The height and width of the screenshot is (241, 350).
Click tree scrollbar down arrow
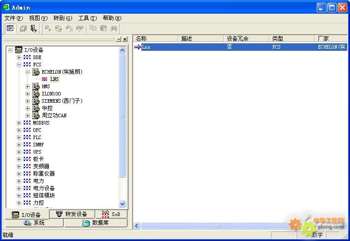click(122, 204)
